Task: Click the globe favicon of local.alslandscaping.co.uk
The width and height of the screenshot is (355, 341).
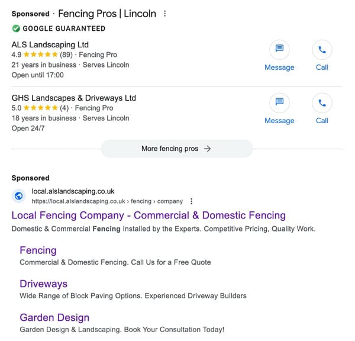Action: [x=18, y=196]
